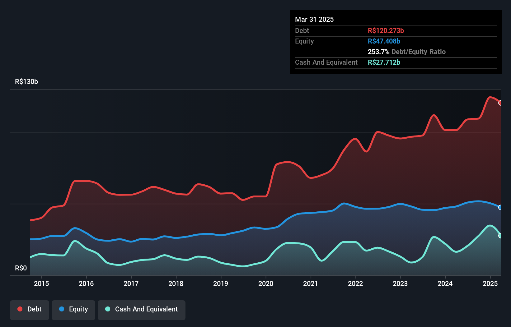Click the Mar 31 2025 tooltip date
The width and height of the screenshot is (511, 327).
[x=314, y=19]
